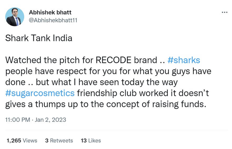Open the three-dot more options menu

(x=224, y=12)
